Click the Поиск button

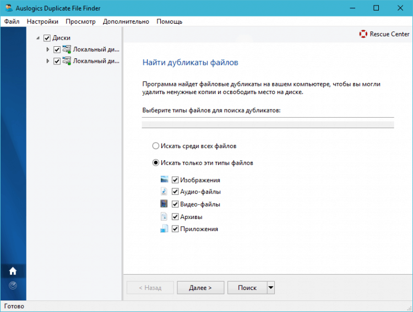coord(247,288)
